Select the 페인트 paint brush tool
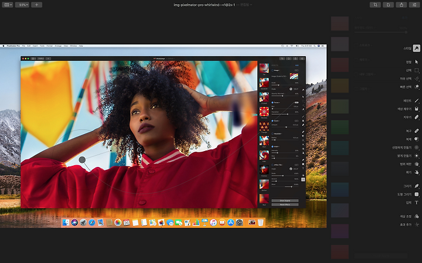The image size is (422, 263). (417, 101)
